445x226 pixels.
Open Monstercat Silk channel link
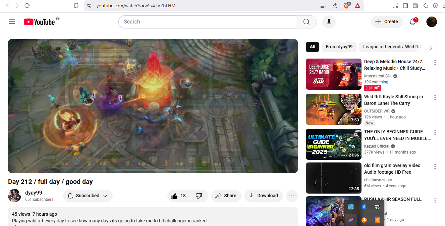click(x=378, y=76)
